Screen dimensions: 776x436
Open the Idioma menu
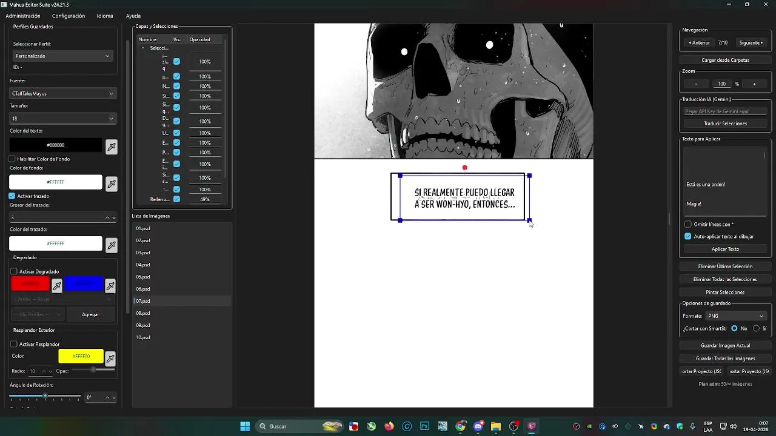click(105, 16)
